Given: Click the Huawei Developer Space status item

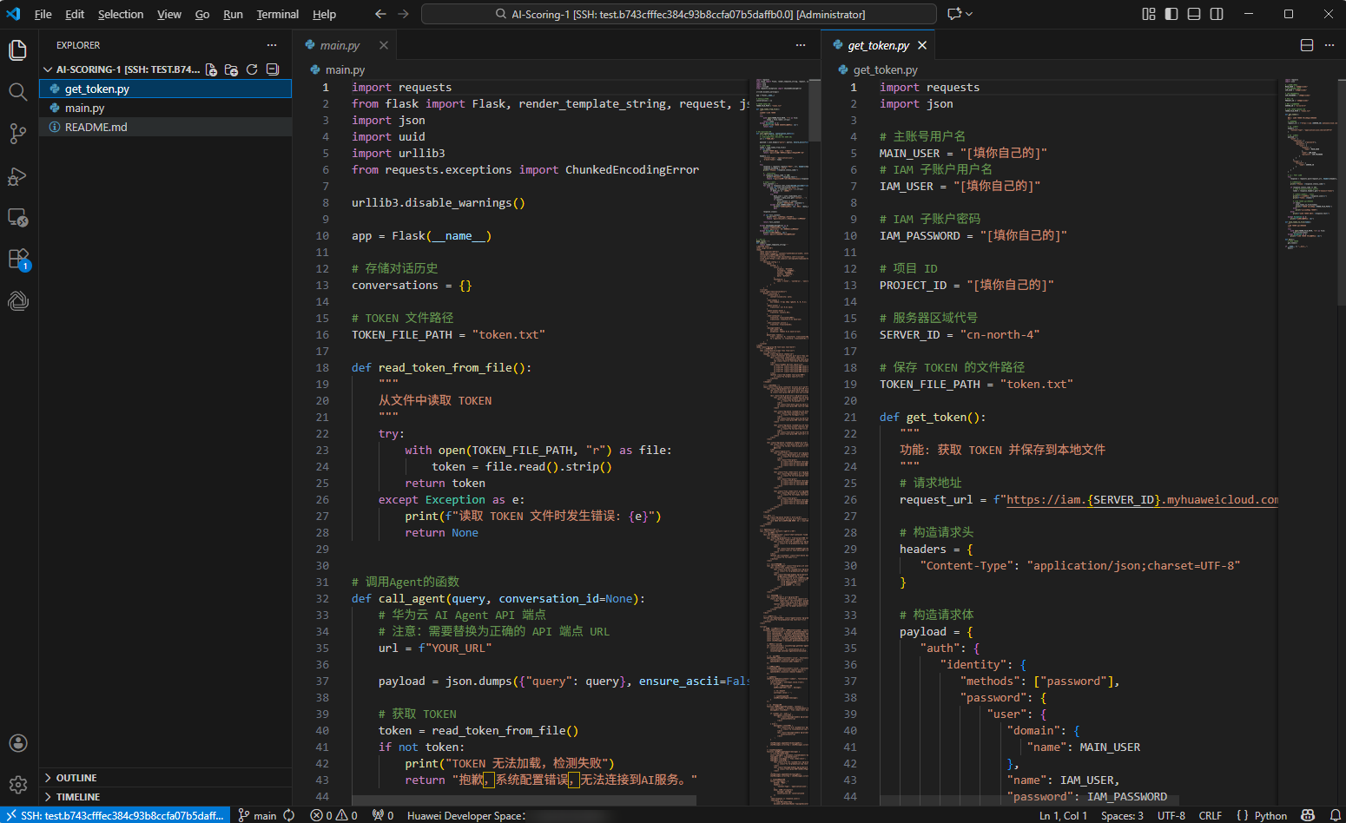Looking at the screenshot, I should click(x=466, y=815).
